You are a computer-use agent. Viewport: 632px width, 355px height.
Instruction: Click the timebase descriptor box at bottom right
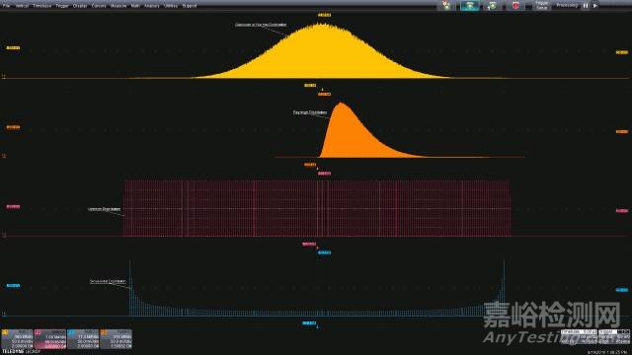coord(579,337)
